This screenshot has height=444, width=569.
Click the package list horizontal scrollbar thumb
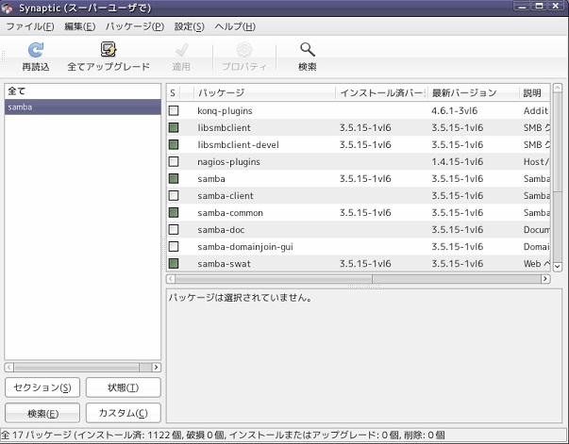pos(274,279)
